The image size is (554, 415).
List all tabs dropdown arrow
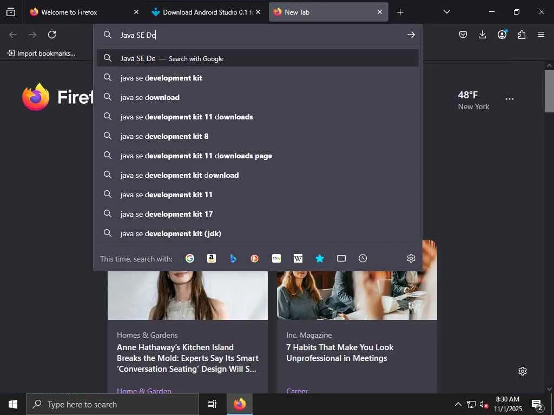446,12
